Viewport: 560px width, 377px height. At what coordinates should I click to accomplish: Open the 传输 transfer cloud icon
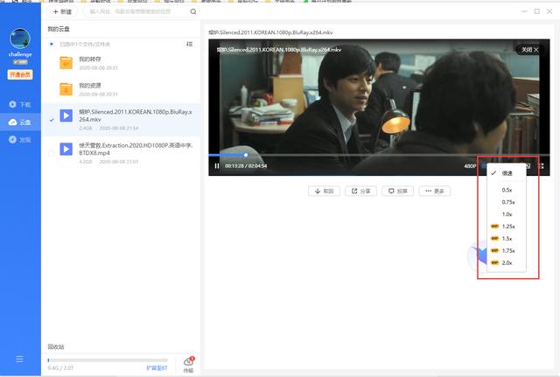tap(188, 363)
